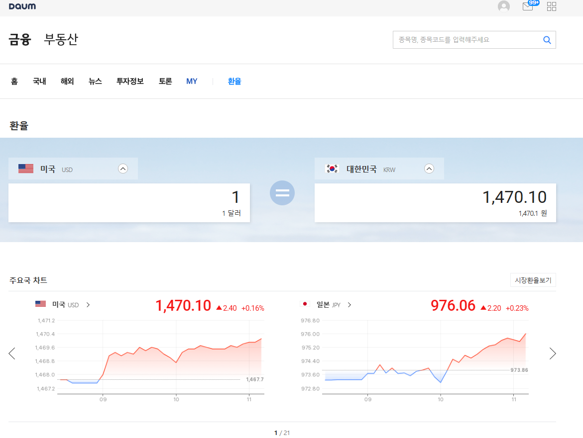Open the mail icon with 99+ badge
Screen dimensions: 583x438
tap(528, 6)
